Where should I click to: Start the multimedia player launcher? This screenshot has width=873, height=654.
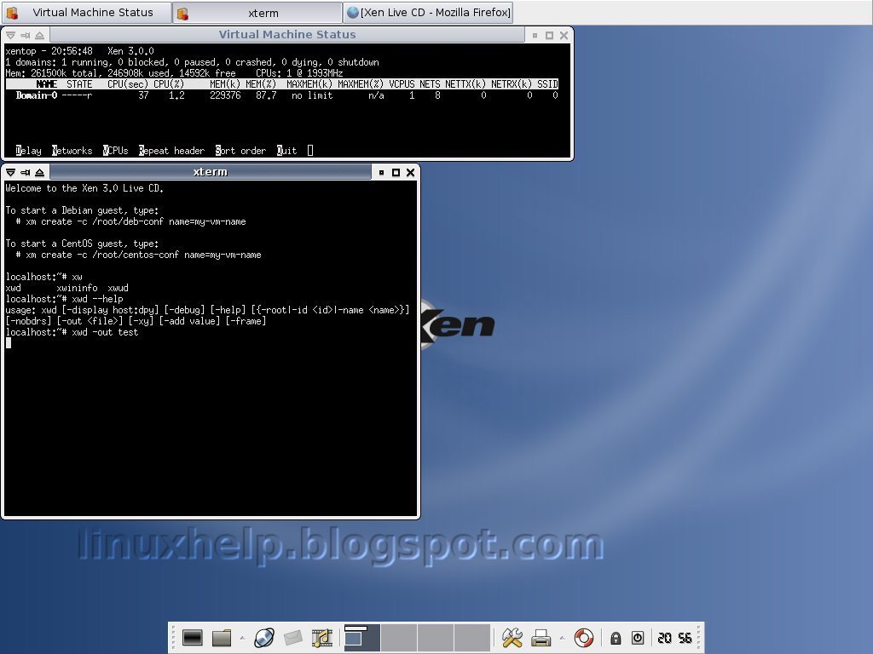tap(321, 637)
